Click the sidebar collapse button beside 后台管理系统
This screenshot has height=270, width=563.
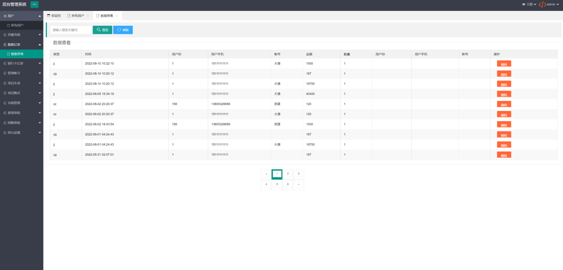(x=34, y=4)
